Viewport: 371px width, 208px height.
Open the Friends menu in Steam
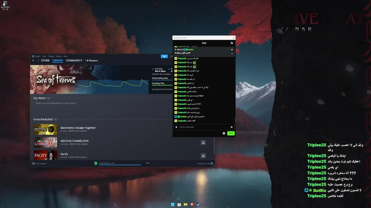[x=51, y=56]
